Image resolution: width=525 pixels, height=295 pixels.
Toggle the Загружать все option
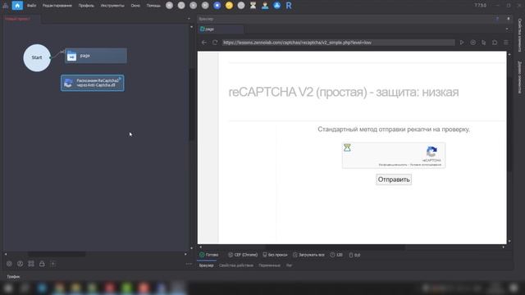[308, 255]
